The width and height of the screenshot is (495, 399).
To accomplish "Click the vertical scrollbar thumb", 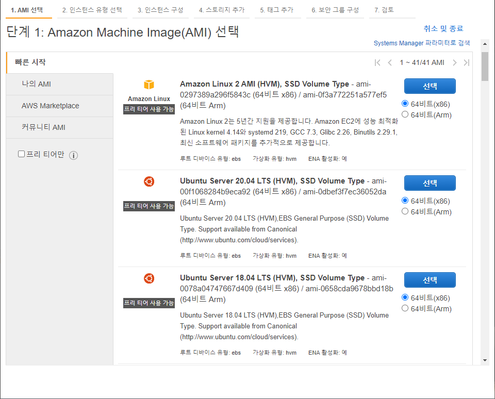I will 485,66.
